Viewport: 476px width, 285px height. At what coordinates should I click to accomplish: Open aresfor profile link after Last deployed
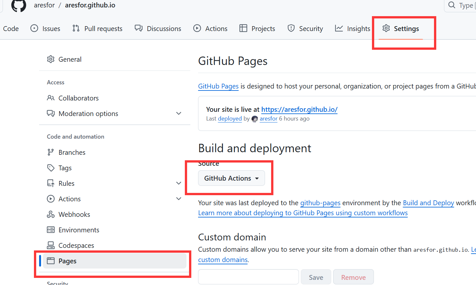269,119
